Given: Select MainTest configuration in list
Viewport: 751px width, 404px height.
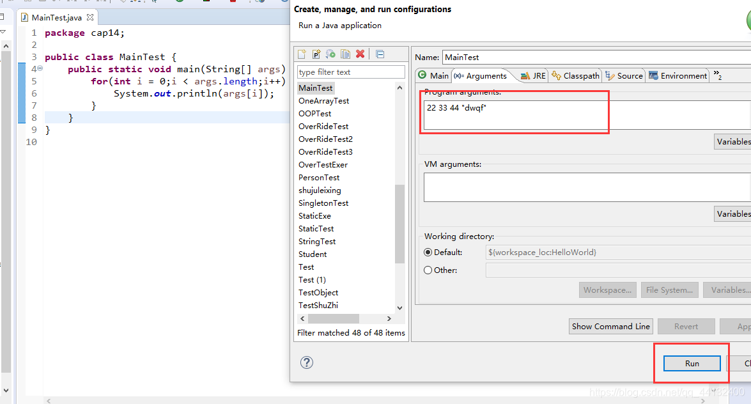Looking at the screenshot, I should [315, 88].
